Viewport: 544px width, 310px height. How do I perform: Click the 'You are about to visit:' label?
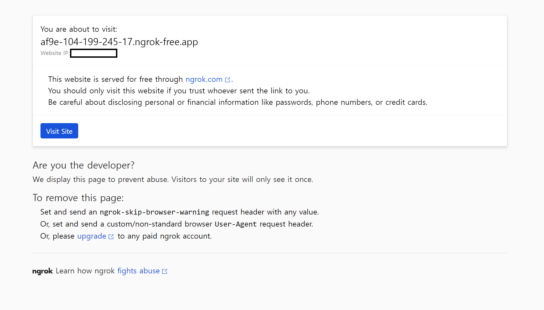click(x=79, y=29)
